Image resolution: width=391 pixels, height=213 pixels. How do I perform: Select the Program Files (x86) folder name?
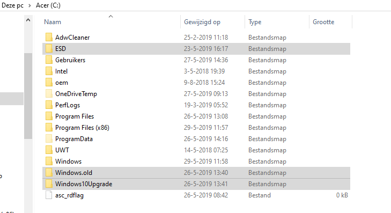tap(82, 128)
